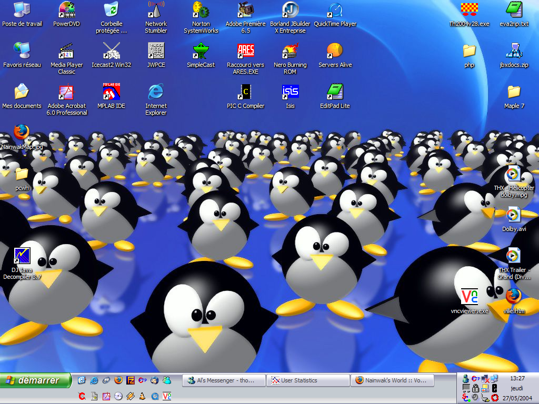This screenshot has width=539, height=404.
Task: Open the Poste de travail desktop icon
Action: click(22, 11)
